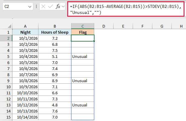Open the Insert Function fx button
This screenshot has height=121, width=186.
[58, 6]
